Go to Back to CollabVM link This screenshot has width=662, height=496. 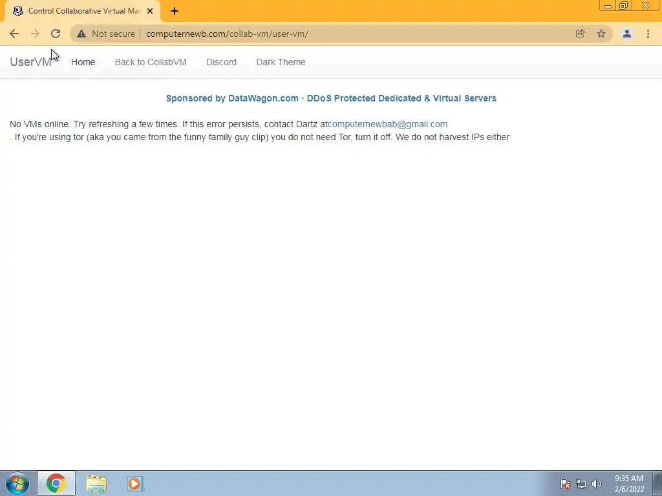point(150,62)
